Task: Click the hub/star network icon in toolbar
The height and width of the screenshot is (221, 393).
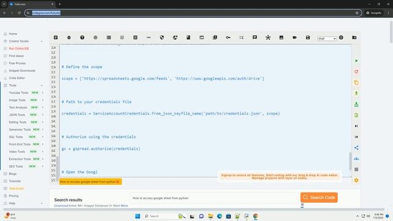Action: (x=268, y=37)
